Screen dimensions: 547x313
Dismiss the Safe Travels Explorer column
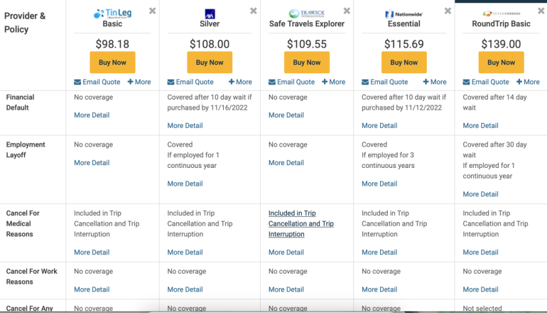coord(347,11)
